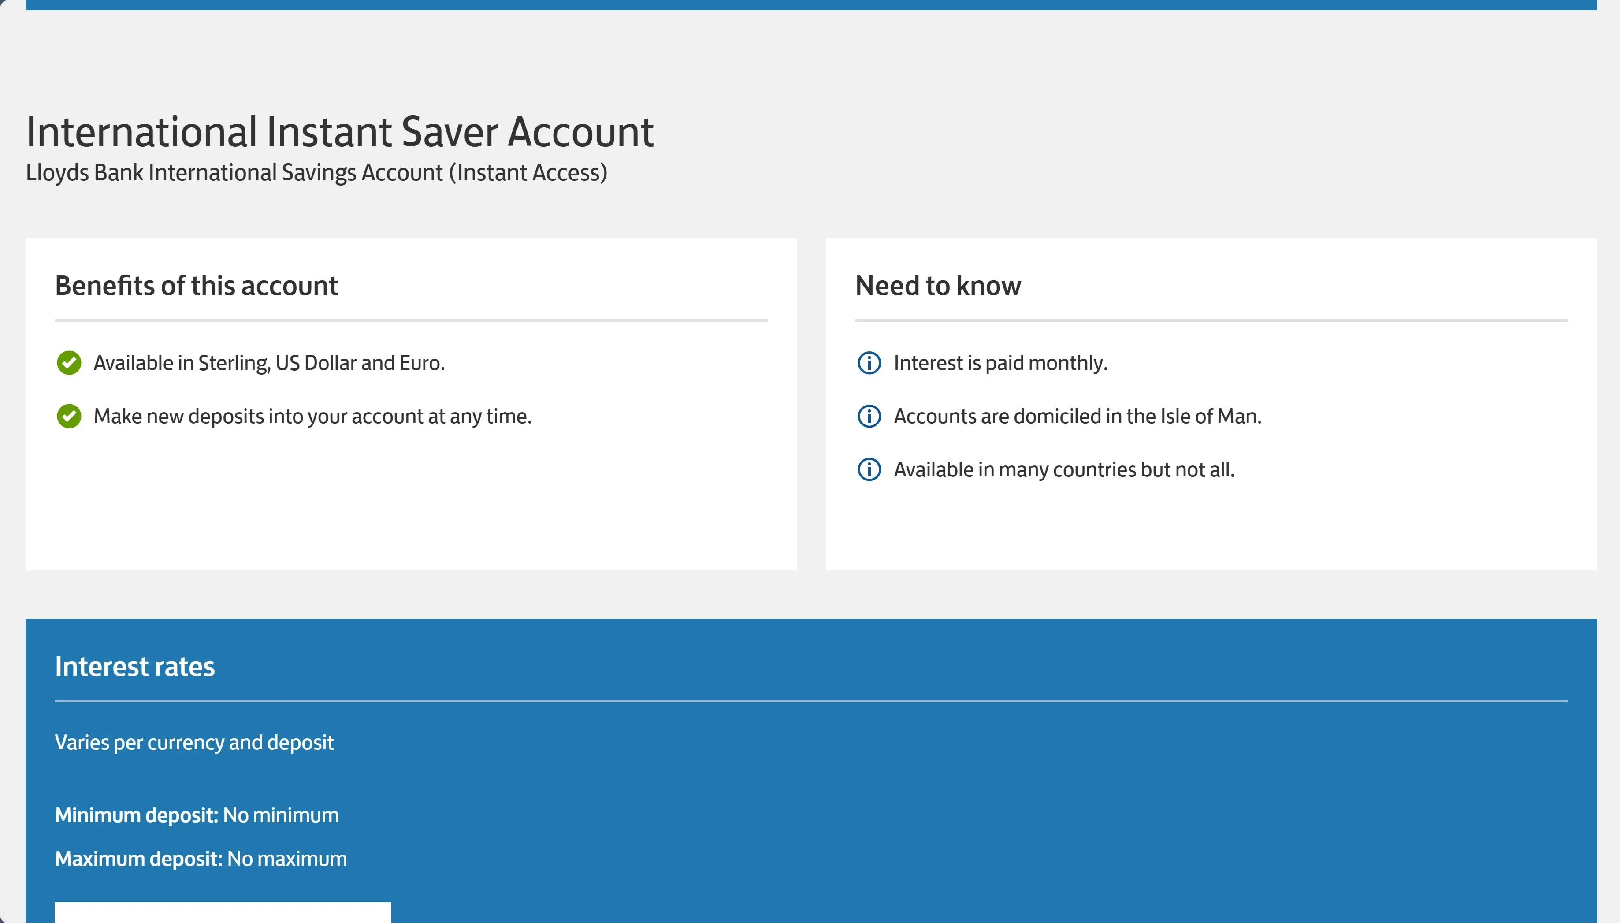Image resolution: width=1620 pixels, height=923 pixels.
Task: Click the International Instant Saver Account heading
Action: (340, 132)
